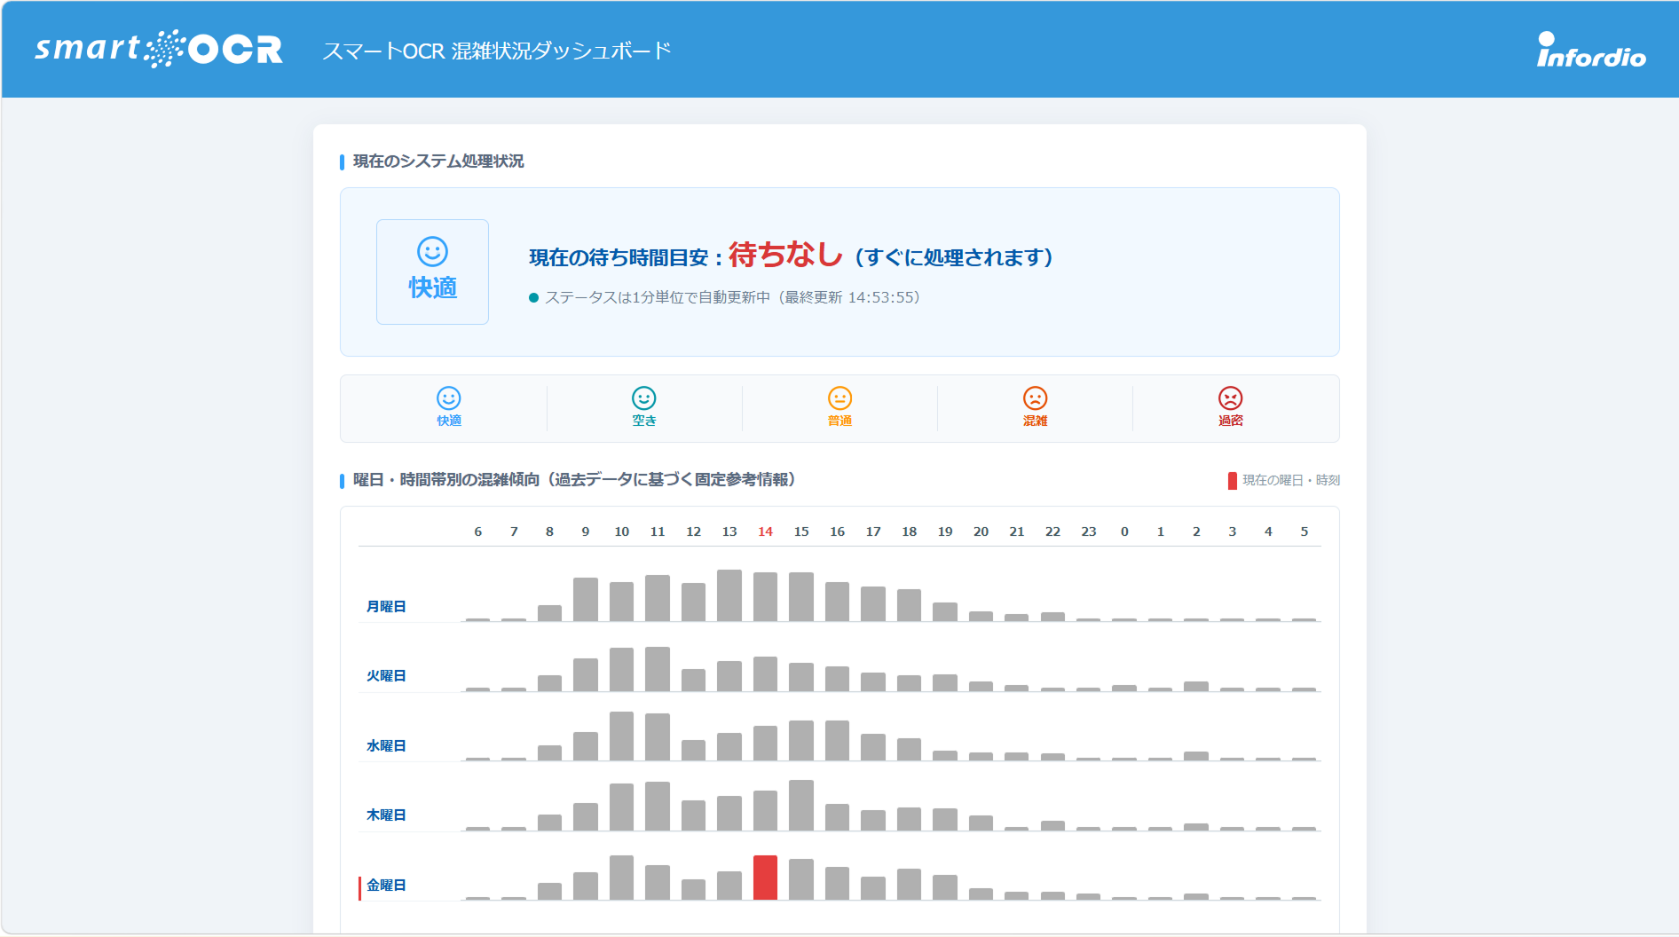The image size is (1679, 937).
Task: Click the 月曜日 row label
Action: tap(386, 606)
